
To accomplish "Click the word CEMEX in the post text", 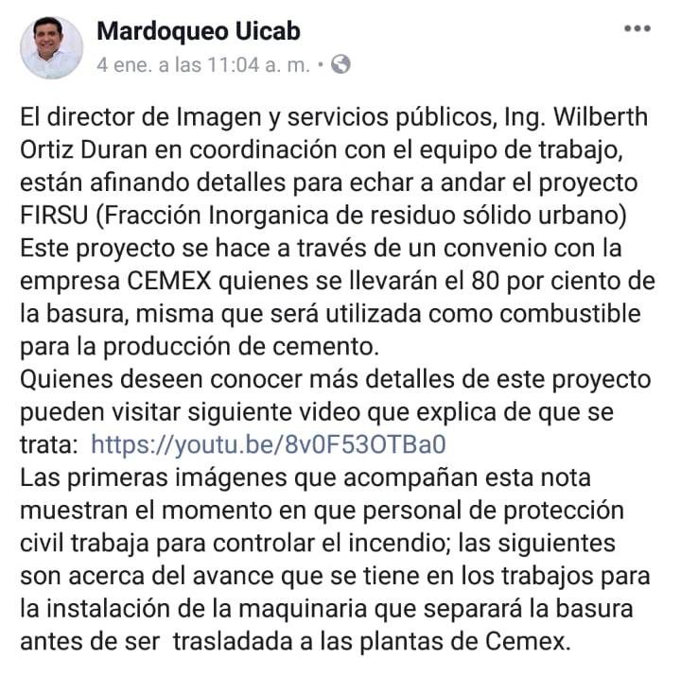I will (169, 281).
